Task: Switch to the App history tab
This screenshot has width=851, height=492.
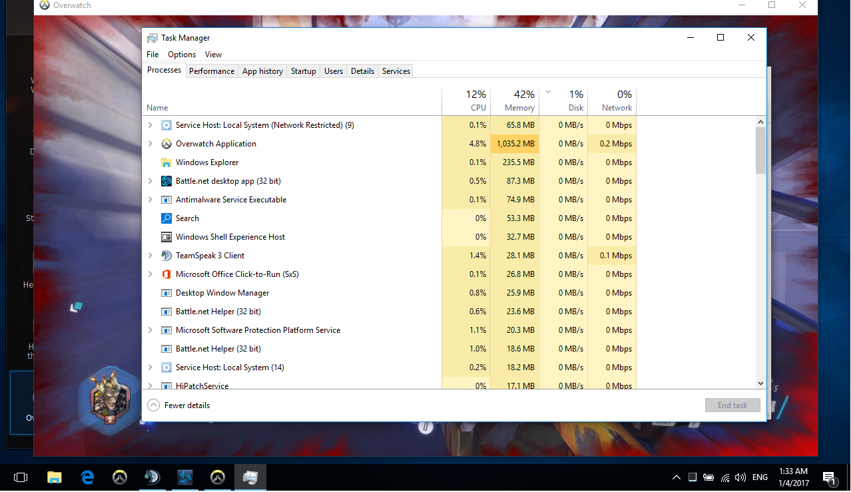Action: (262, 71)
